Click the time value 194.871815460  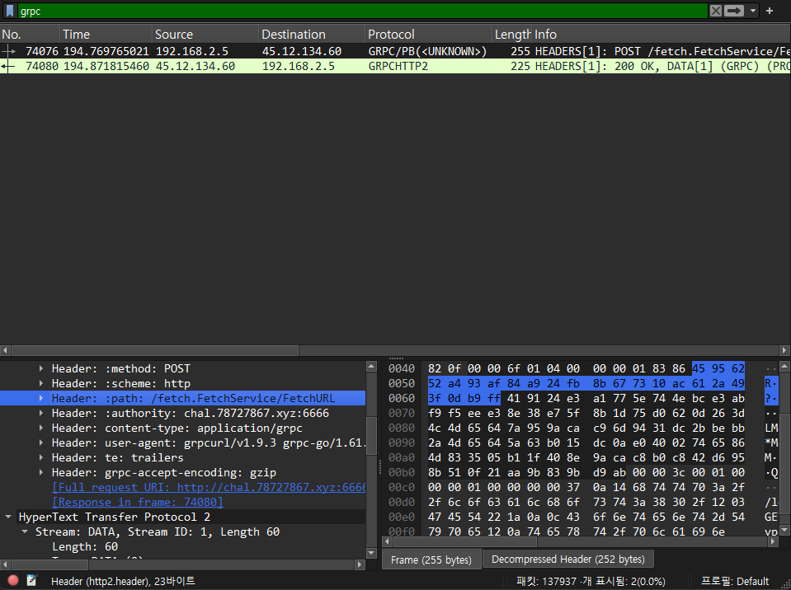pyautogui.click(x=106, y=66)
